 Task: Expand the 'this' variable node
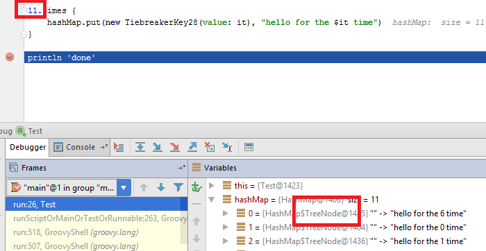[212, 185]
